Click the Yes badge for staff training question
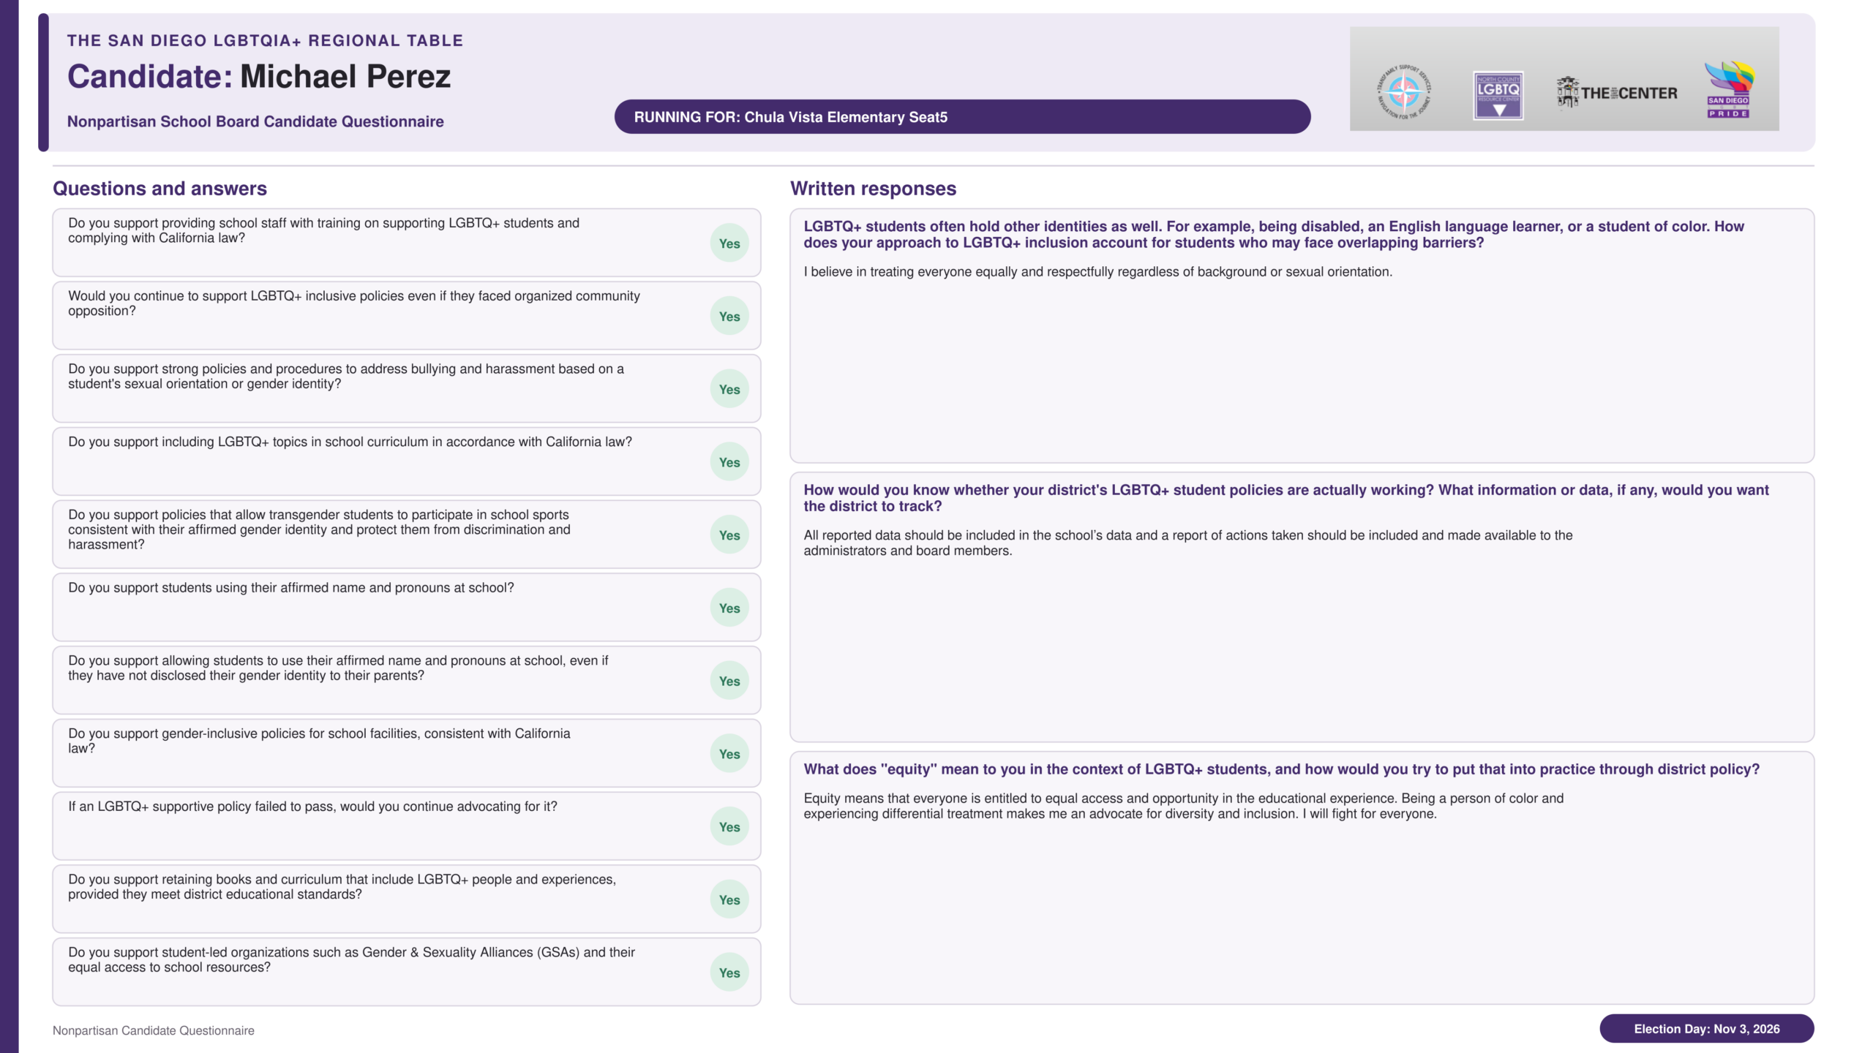The width and height of the screenshot is (1873, 1053). coord(729,244)
